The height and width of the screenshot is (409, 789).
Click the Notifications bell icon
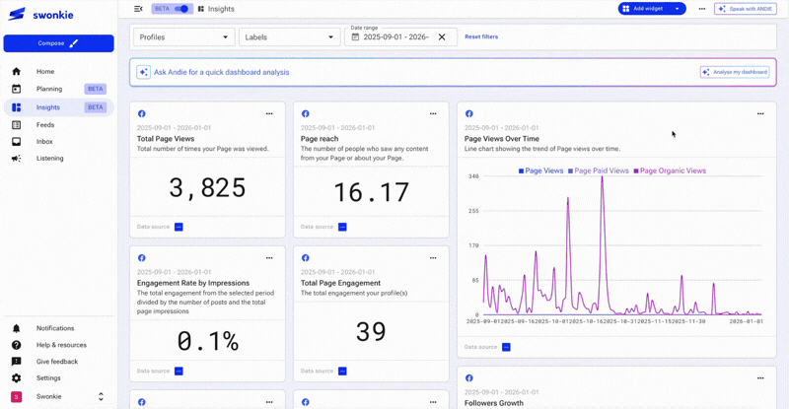[x=16, y=328]
